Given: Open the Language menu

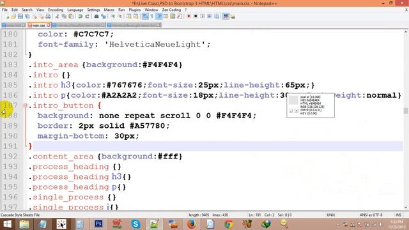Looking at the screenshot, I should [x=75, y=10].
